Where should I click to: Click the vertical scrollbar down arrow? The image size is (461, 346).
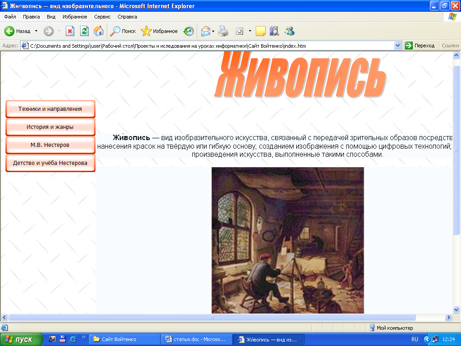point(456,310)
